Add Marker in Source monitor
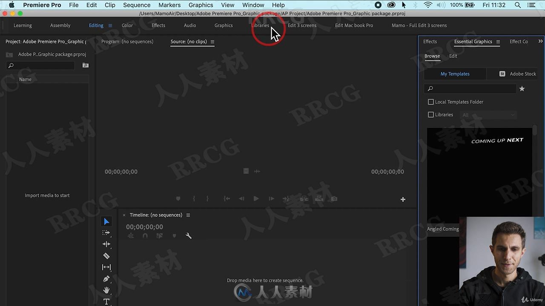The height and width of the screenshot is (306, 545). pyautogui.click(x=178, y=198)
